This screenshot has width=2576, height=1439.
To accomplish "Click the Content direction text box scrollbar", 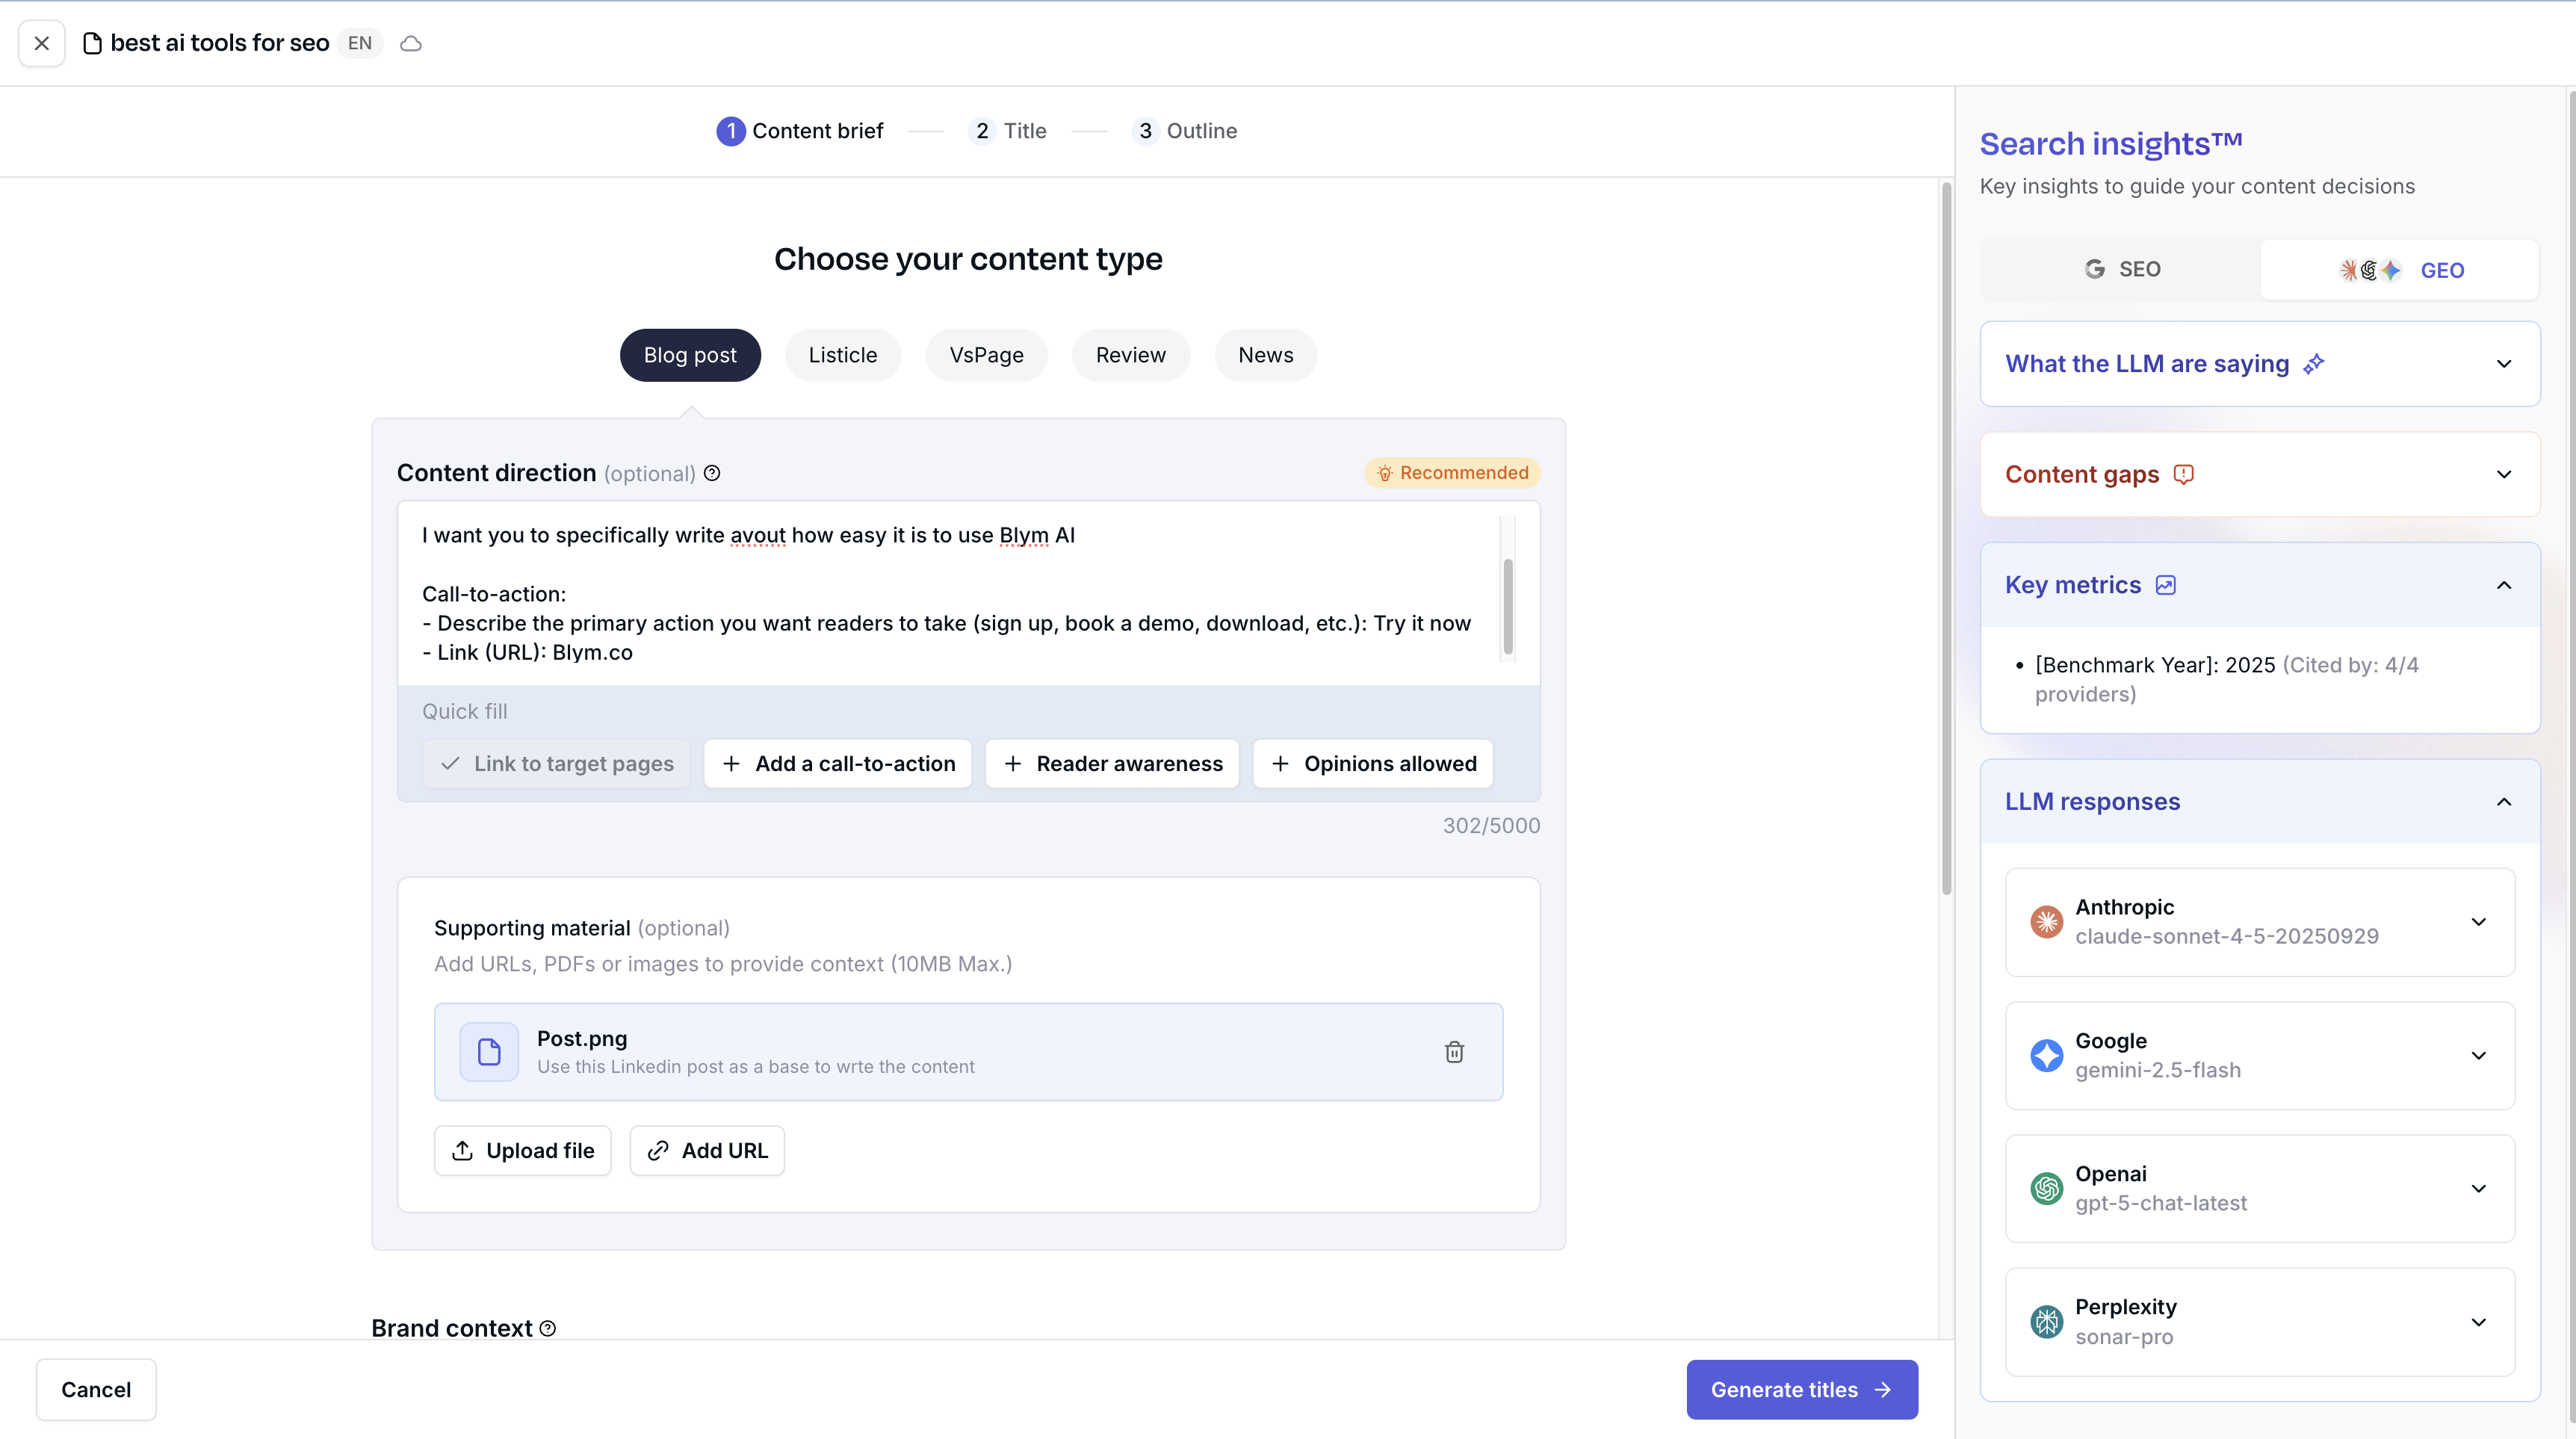I will 1508,606.
